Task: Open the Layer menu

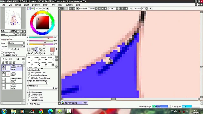Action: [27, 5]
